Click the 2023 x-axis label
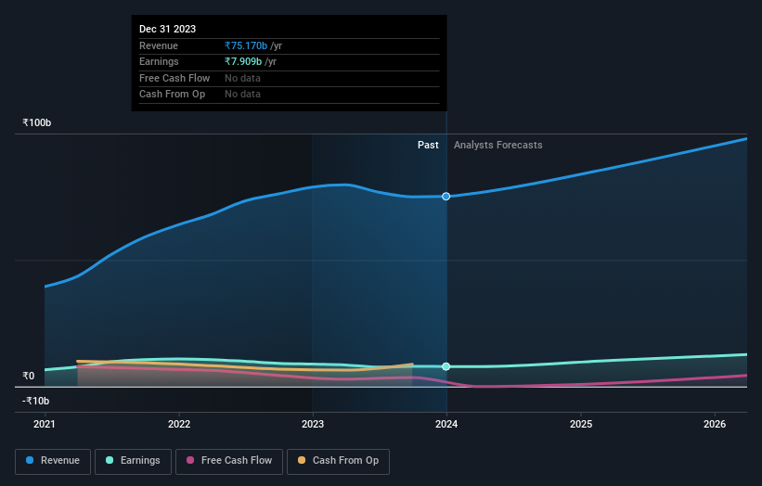 click(313, 424)
